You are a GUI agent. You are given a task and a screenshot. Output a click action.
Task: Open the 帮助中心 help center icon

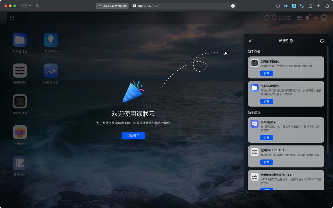point(51,40)
